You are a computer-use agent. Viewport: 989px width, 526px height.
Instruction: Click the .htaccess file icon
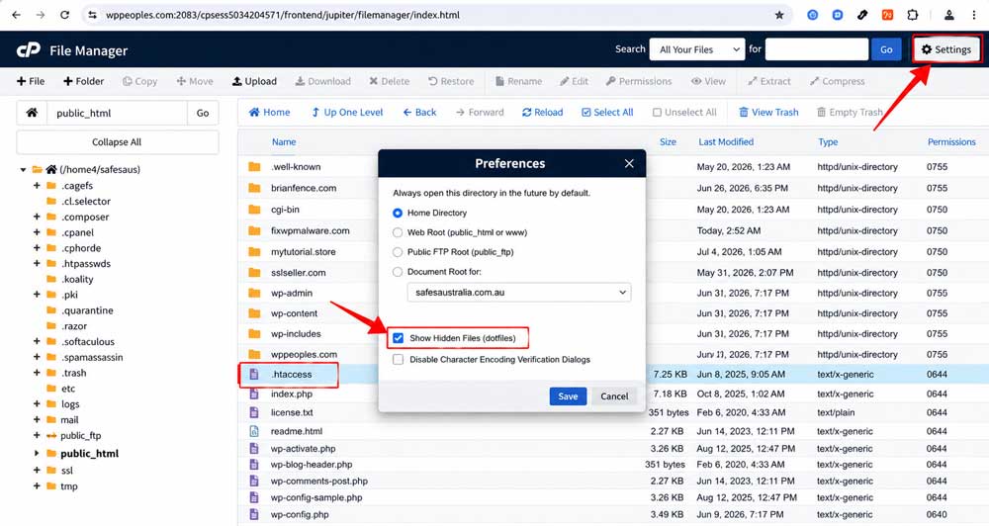coord(254,374)
